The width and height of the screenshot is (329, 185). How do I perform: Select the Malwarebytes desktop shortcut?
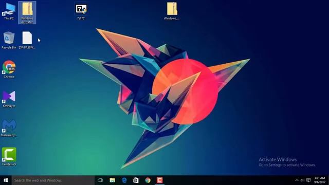click(9, 128)
